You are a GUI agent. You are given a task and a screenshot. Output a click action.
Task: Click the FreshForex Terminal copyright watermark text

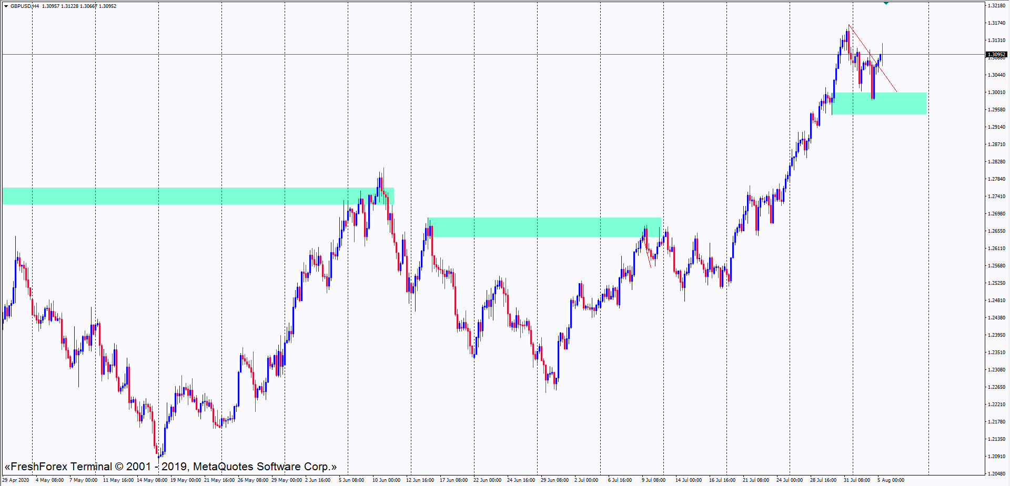(170, 467)
